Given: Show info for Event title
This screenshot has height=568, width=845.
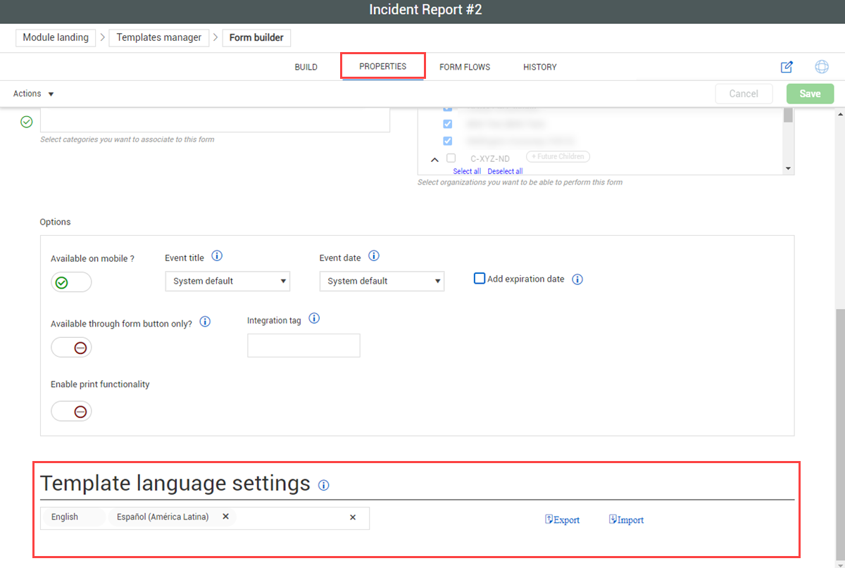Looking at the screenshot, I should click(x=217, y=256).
